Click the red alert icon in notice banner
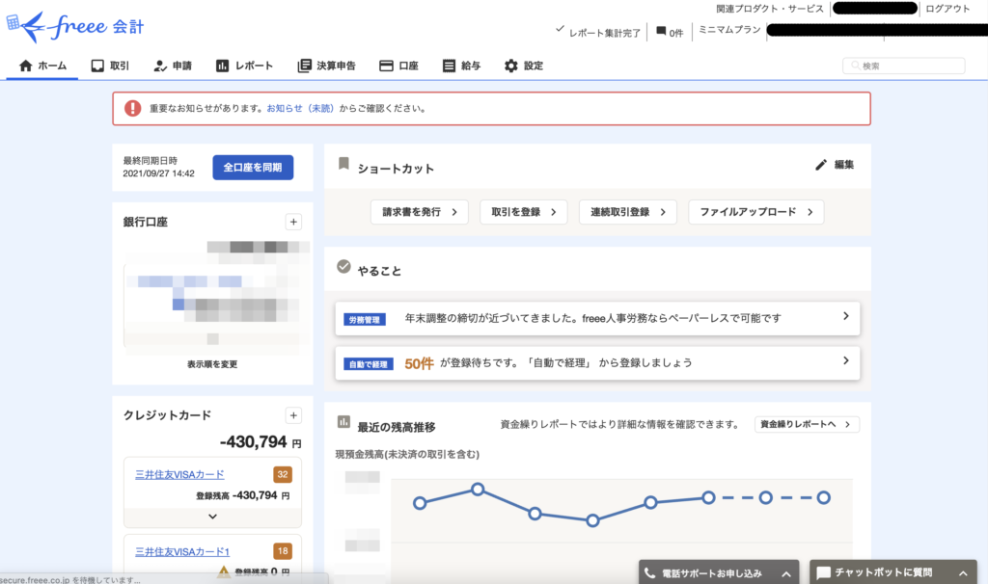This screenshot has width=988, height=584. click(130, 109)
